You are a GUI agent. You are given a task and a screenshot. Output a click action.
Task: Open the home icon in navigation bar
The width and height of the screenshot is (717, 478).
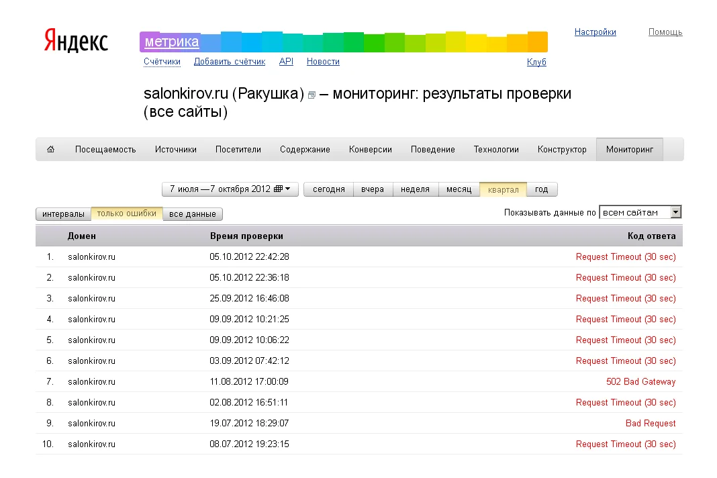(x=51, y=149)
